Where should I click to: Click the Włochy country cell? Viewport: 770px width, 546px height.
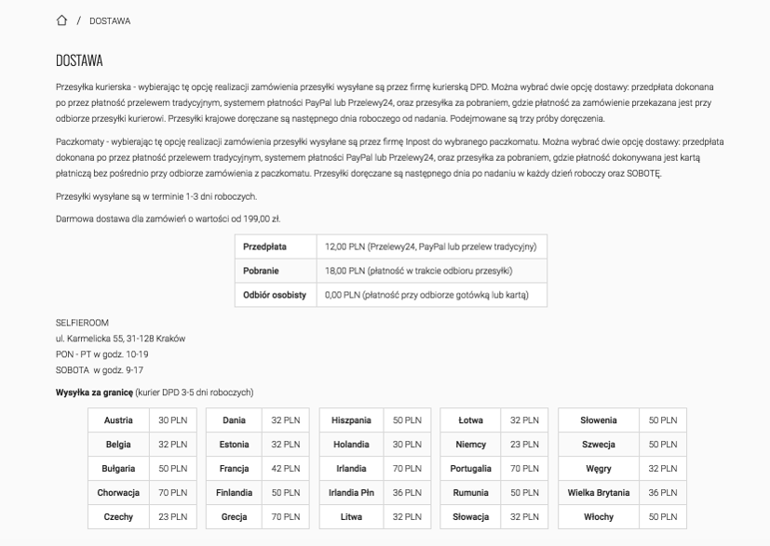pyautogui.click(x=599, y=517)
